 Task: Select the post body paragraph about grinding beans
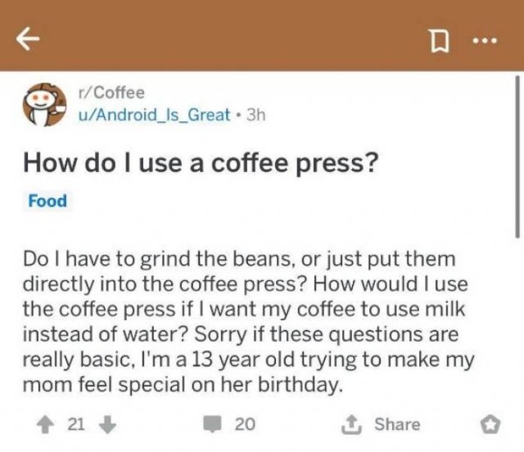(x=248, y=322)
